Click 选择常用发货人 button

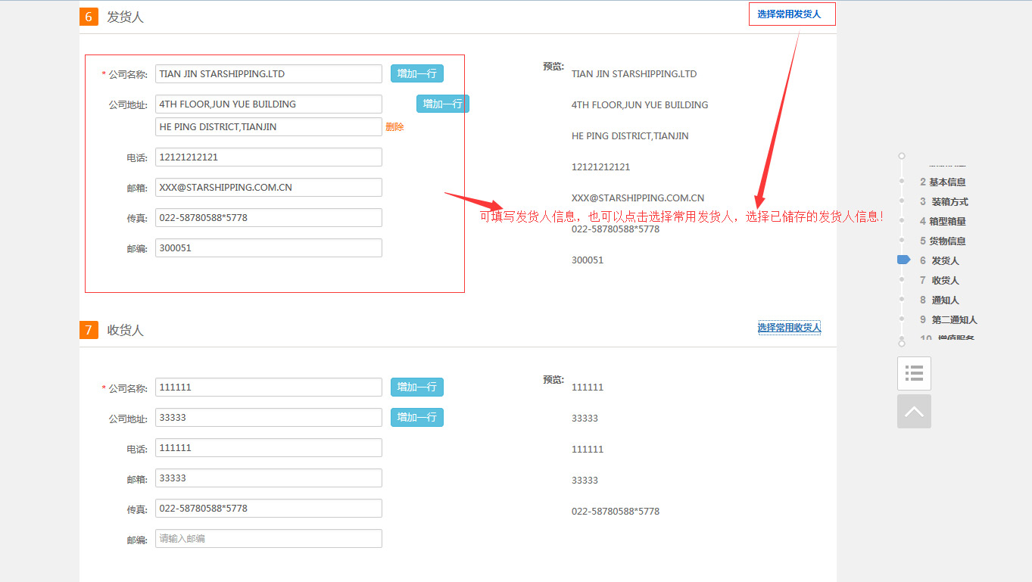(x=791, y=14)
